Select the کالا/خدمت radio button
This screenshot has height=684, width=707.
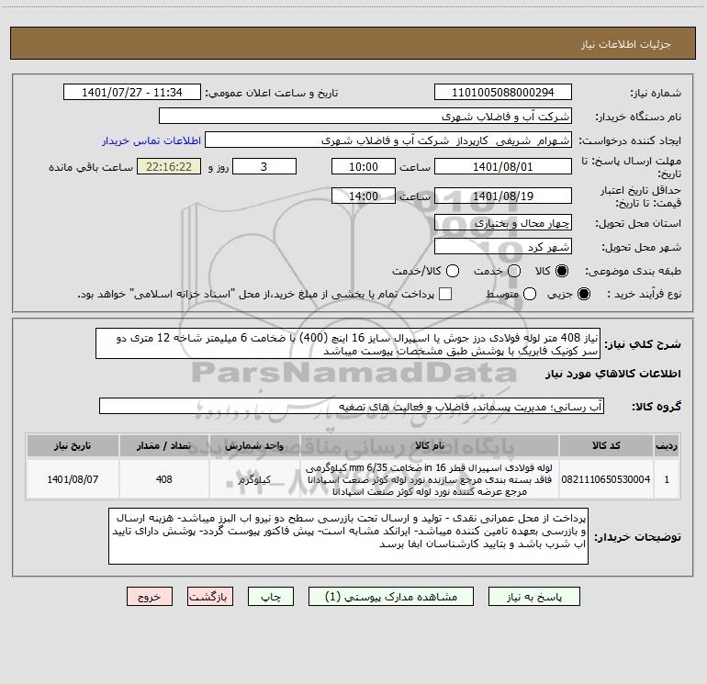click(x=453, y=271)
